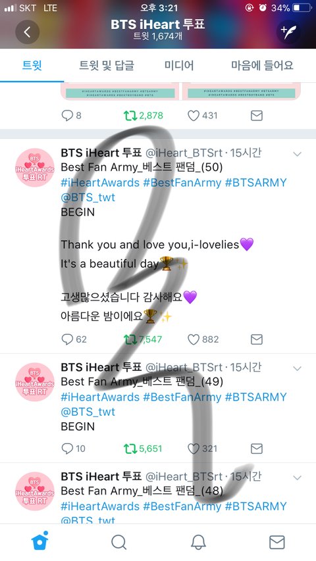Switch to the 미디어 tab
The height and width of the screenshot is (561, 316).
click(179, 66)
